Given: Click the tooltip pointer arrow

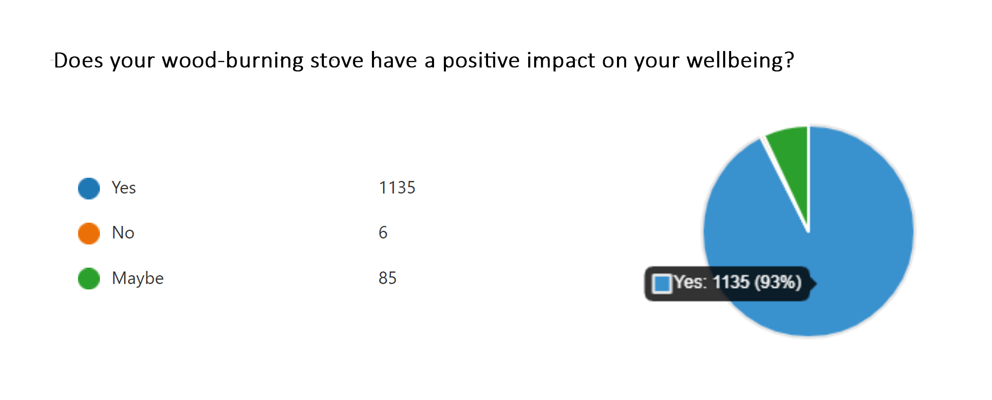Looking at the screenshot, I should [813, 284].
